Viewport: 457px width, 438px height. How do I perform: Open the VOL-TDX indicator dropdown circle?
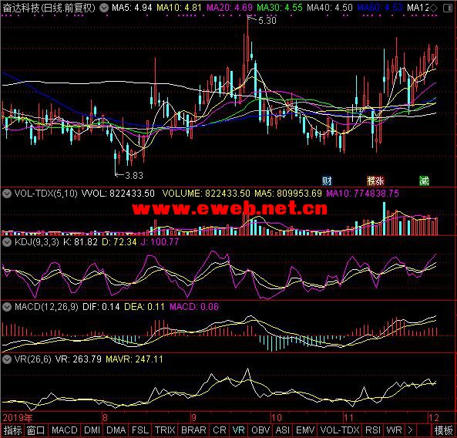pos(7,194)
